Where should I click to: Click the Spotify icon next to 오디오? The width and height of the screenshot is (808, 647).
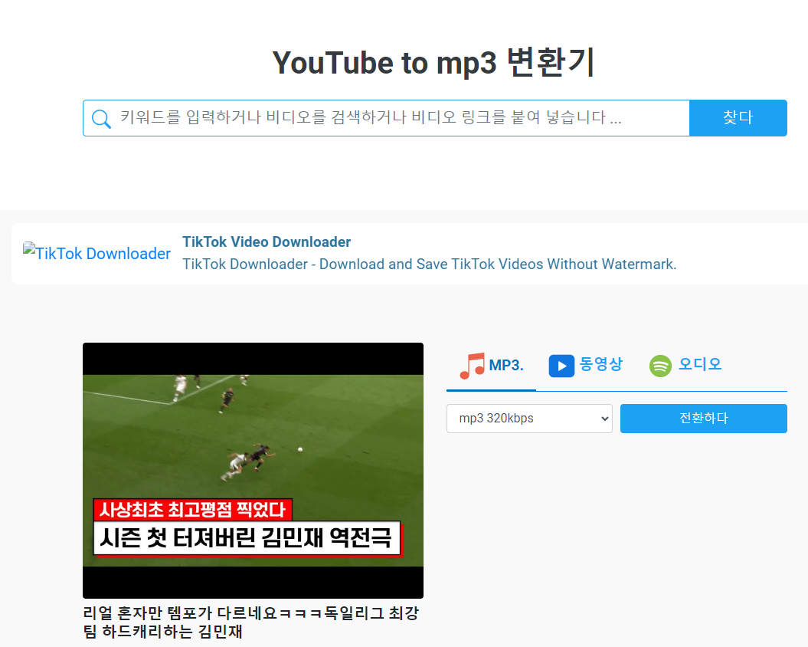click(x=659, y=366)
